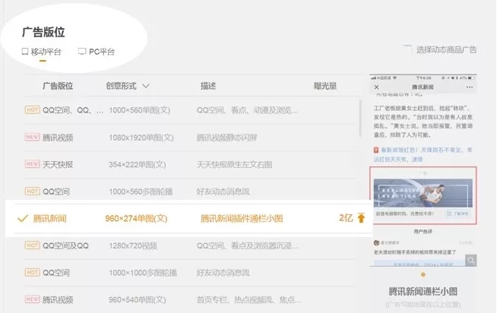Click the close X icon in preview header
This screenshot has width=497, height=313.
tap(377, 87)
